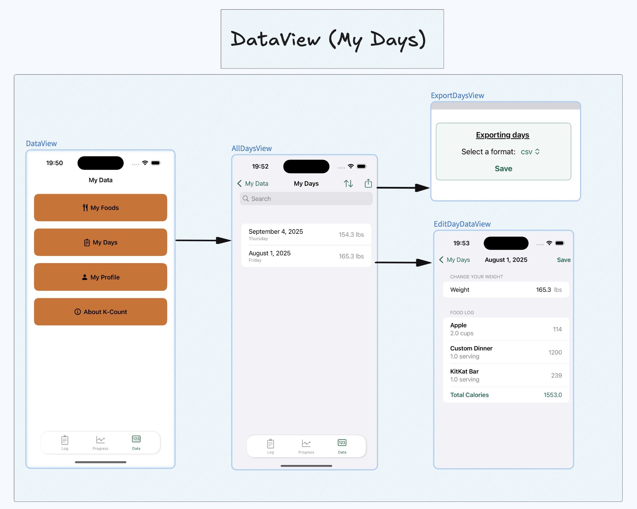Image resolution: width=637 pixels, height=509 pixels.
Task: Switch to the Data tab in DataView
Action: [136, 442]
